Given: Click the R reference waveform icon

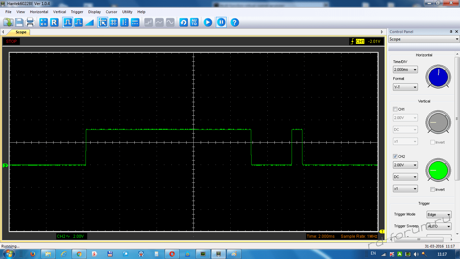Looking at the screenshot, I should pyautogui.click(x=54, y=23).
